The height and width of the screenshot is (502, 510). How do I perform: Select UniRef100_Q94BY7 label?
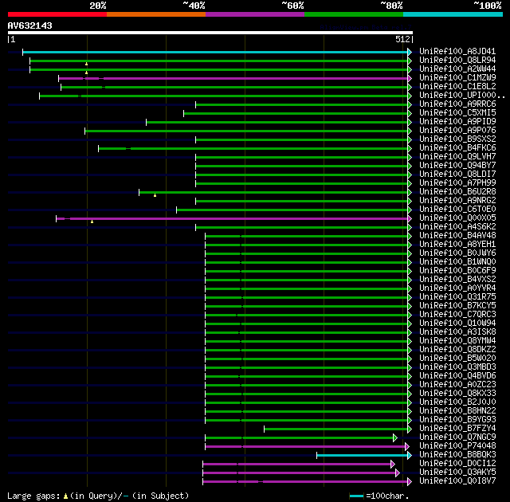457,166
